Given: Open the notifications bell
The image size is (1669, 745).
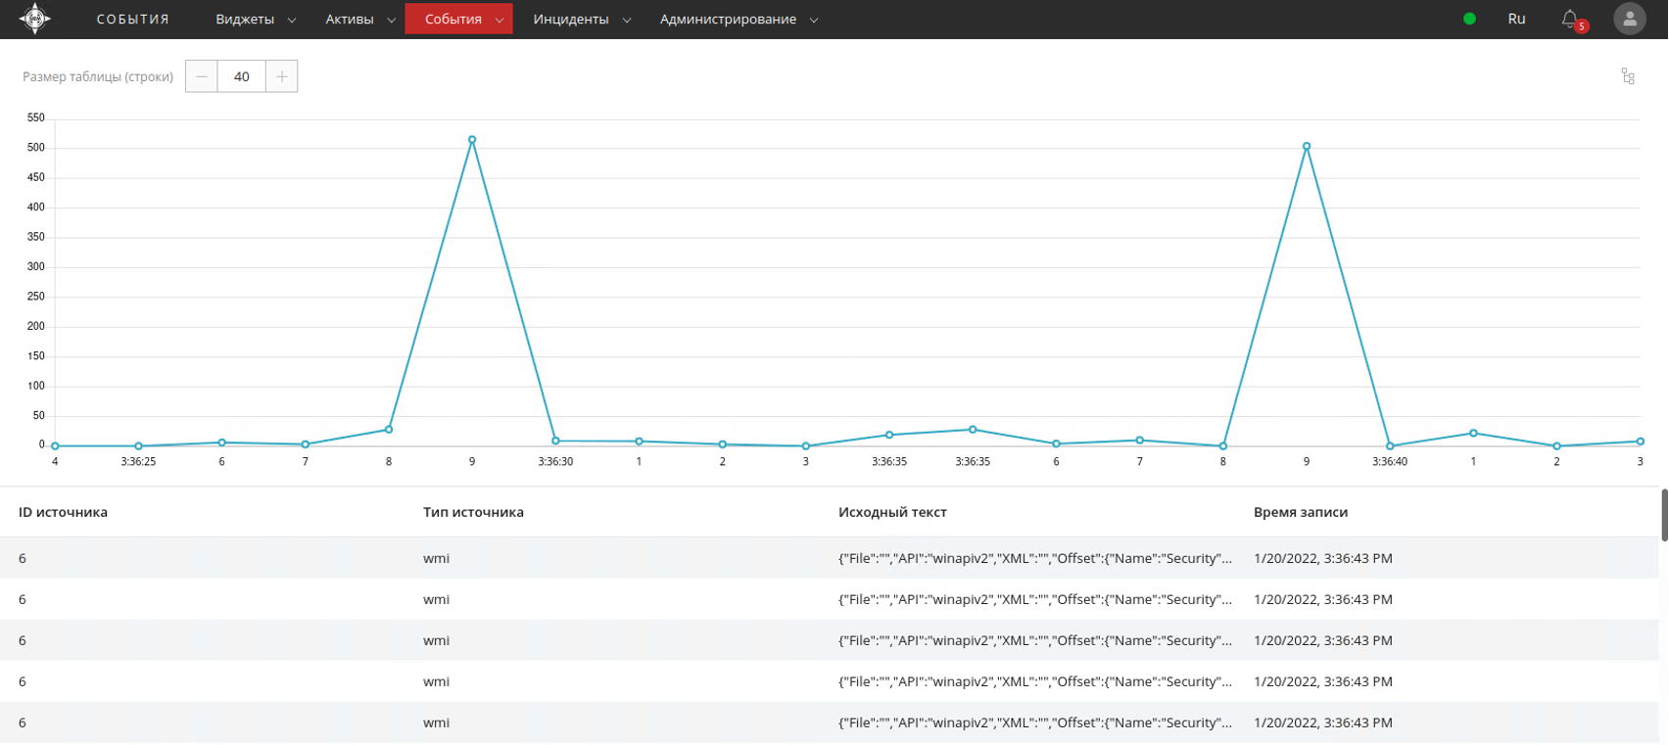Looking at the screenshot, I should [x=1571, y=20].
